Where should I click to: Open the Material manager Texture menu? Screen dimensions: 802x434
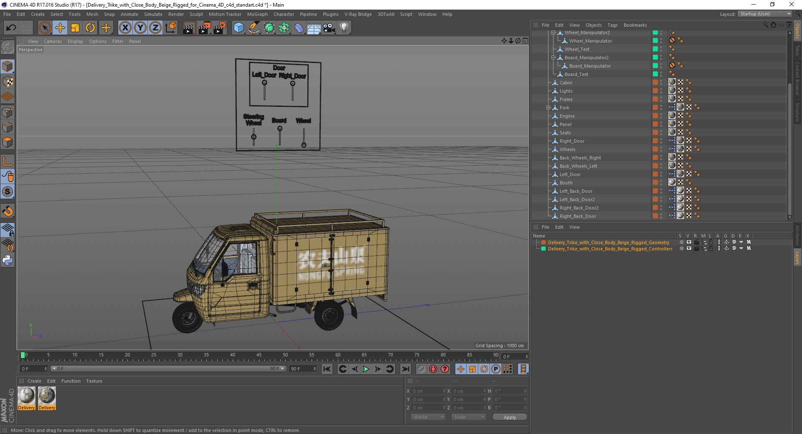(94, 381)
